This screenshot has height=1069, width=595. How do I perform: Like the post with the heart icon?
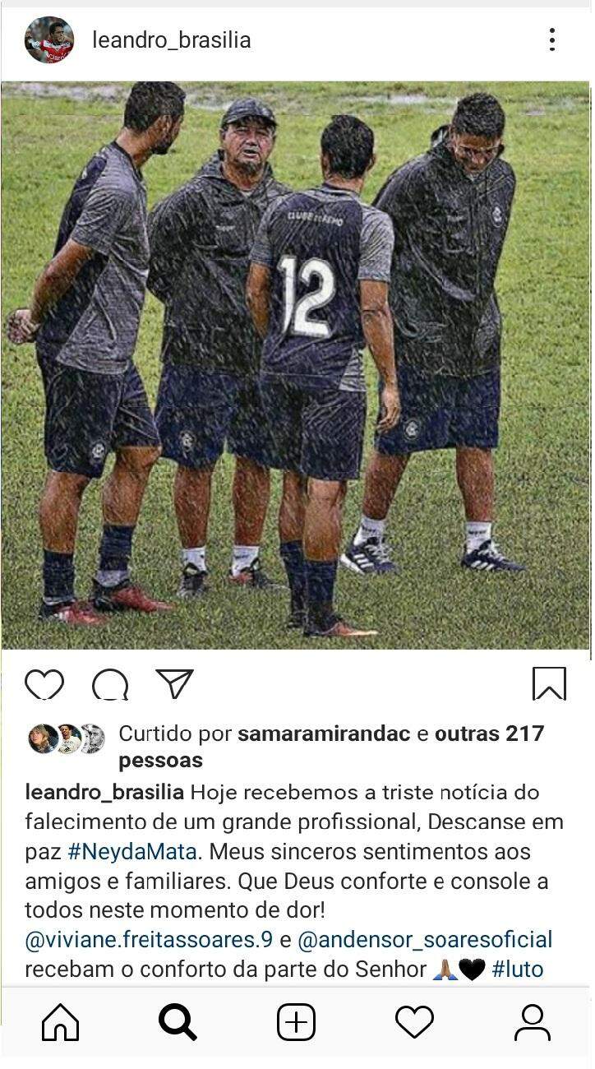pyautogui.click(x=44, y=684)
